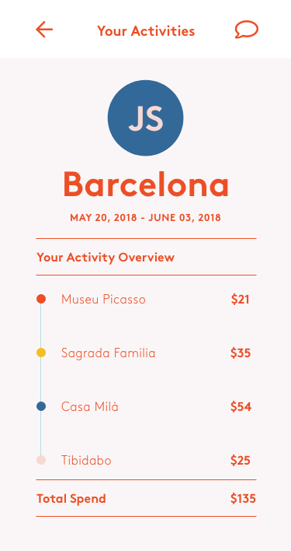291x551 pixels.
Task: Select the yellow dot beside Sagrada Familia
Action: [41, 353]
